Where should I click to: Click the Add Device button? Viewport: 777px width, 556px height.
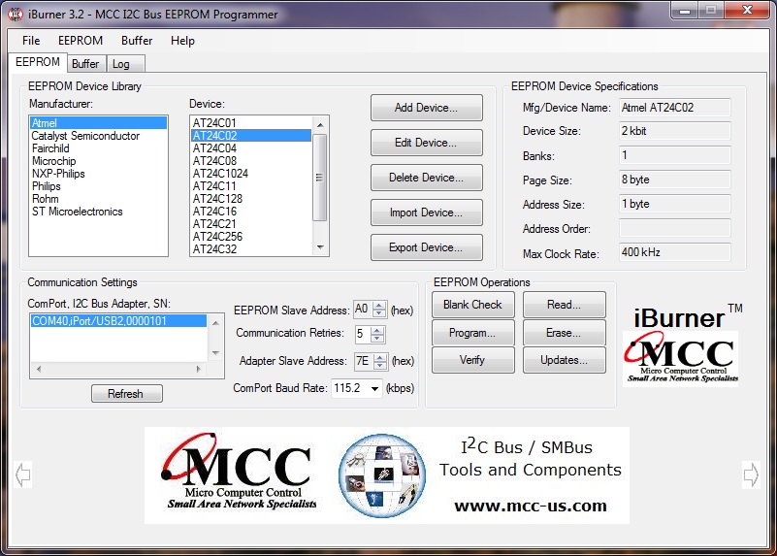[x=426, y=108]
